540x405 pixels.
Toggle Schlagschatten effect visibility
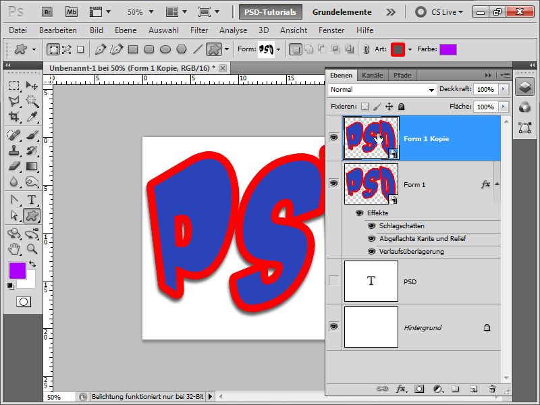(371, 226)
